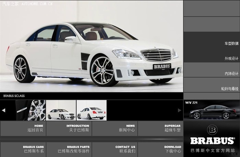240x157 pixels.
Task: Click CONTACT US 联系我们
Action: tap(115, 149)
